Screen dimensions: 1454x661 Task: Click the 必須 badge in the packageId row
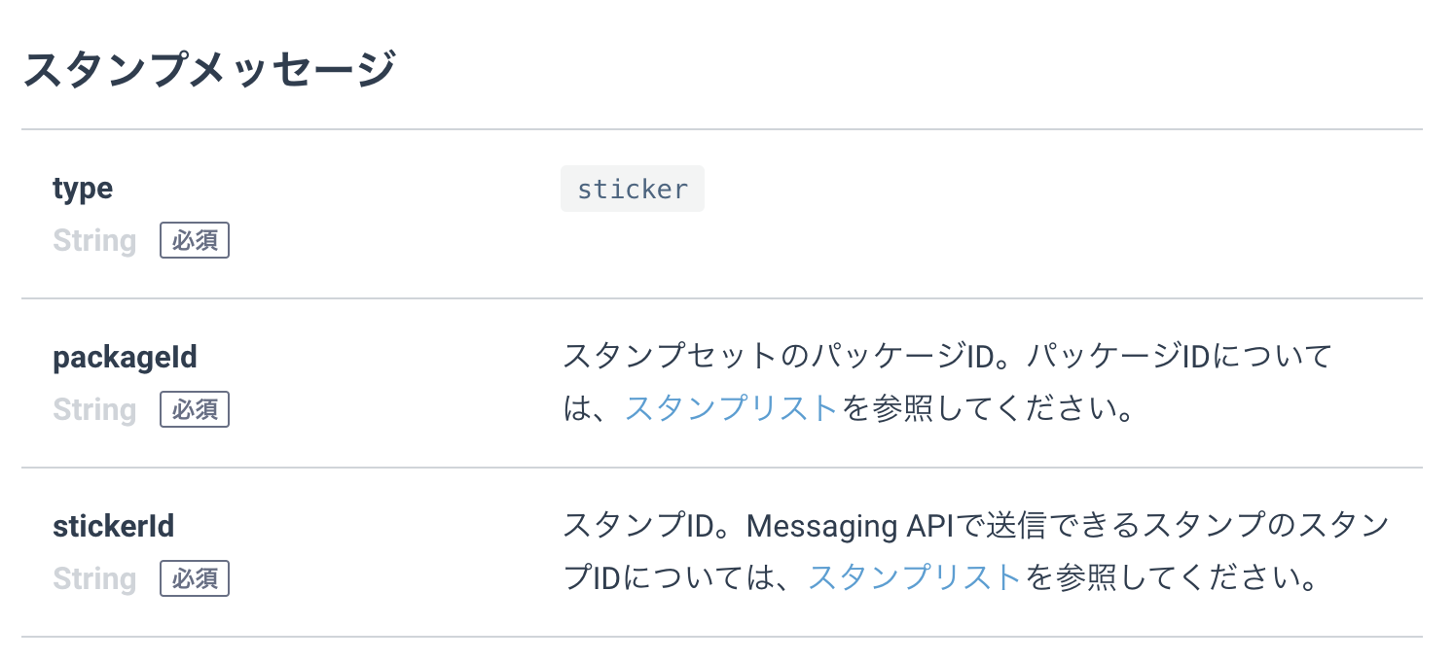pos(195,409)
